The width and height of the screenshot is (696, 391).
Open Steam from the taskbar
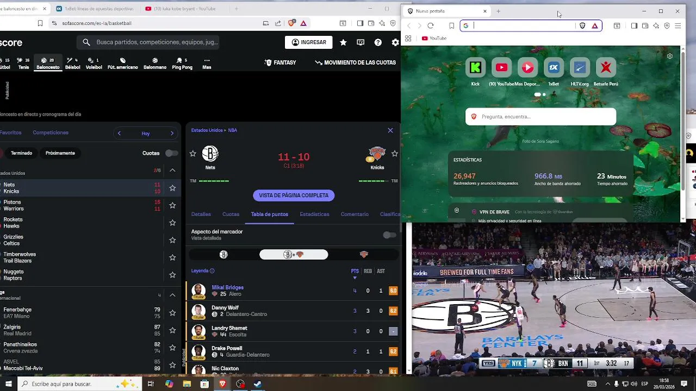point(258,384)
